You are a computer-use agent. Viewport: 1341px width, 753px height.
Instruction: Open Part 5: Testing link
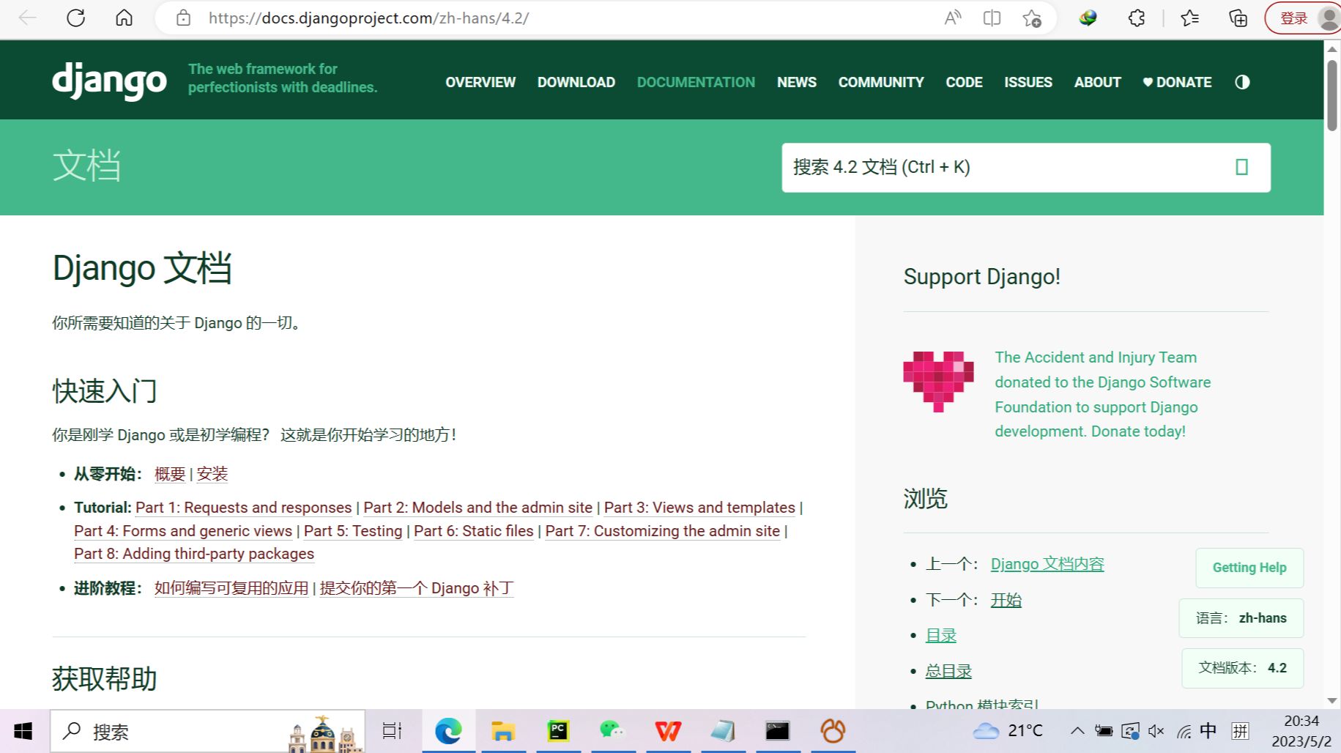[353, 531]
